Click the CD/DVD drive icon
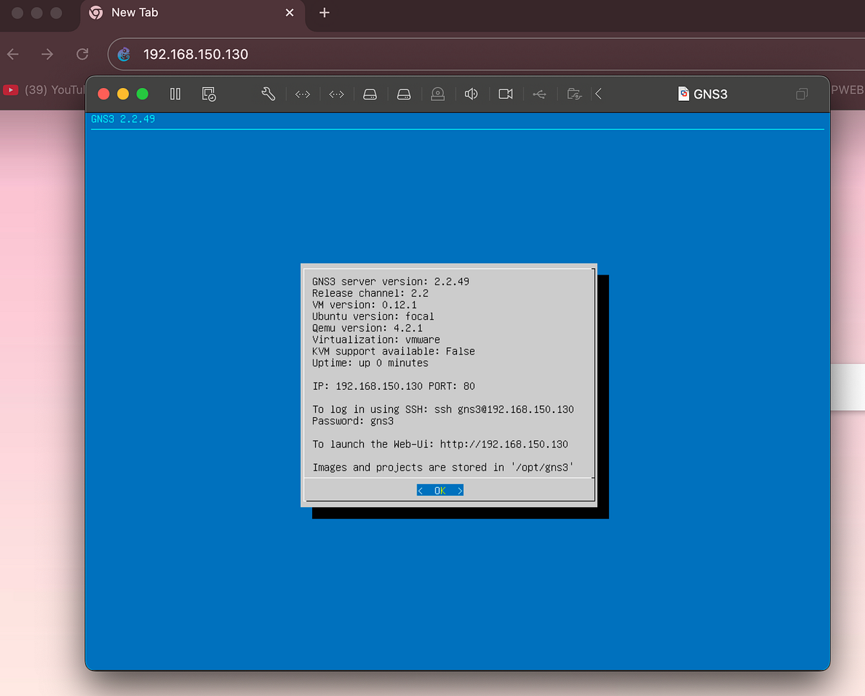 click(x=438, y=94)
